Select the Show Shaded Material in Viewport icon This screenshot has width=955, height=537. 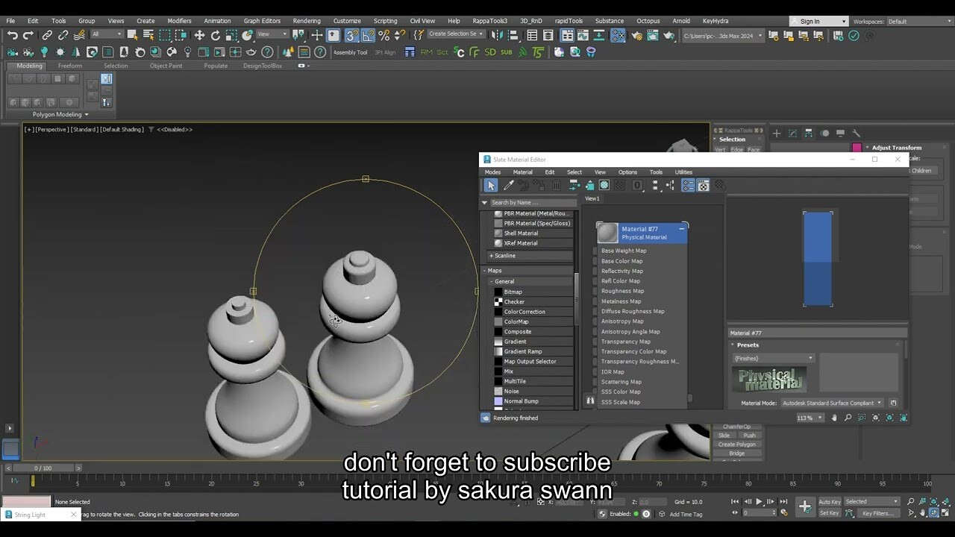coord(604,185)
